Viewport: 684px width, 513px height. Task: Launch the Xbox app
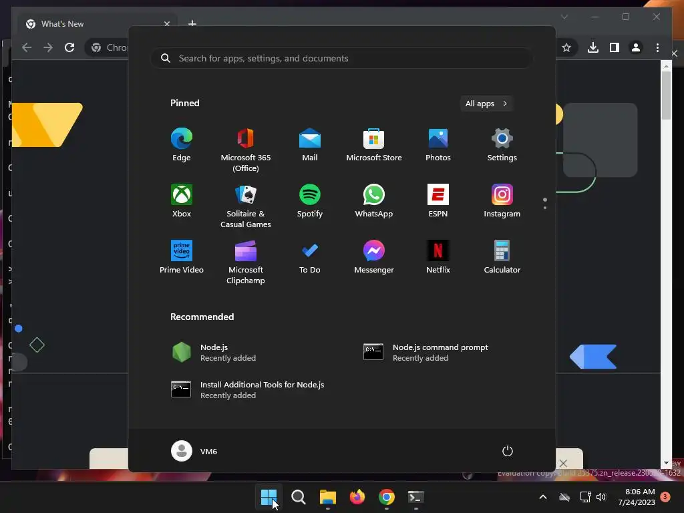point(182,201)
